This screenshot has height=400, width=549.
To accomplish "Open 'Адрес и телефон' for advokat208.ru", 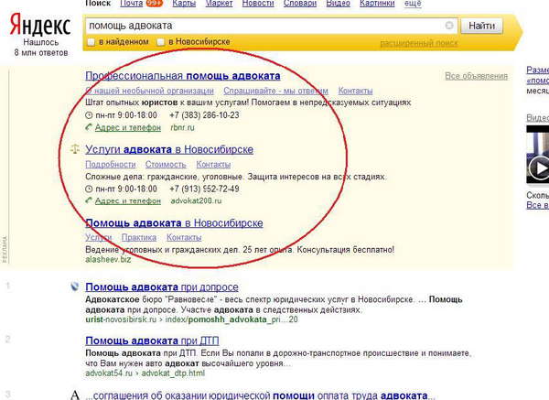I will (x=128, y=200).
